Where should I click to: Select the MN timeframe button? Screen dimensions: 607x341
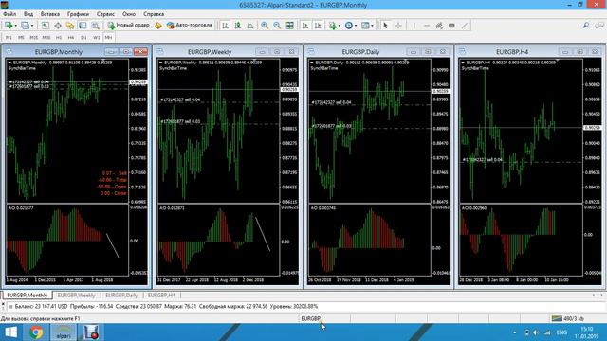(x=108, y=38)
